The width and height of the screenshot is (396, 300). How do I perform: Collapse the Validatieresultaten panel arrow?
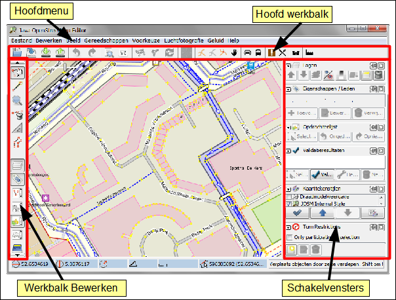[288, 151]
